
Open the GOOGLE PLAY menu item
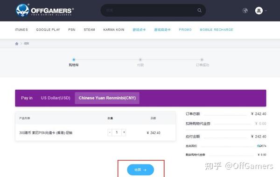pos(48,30)
